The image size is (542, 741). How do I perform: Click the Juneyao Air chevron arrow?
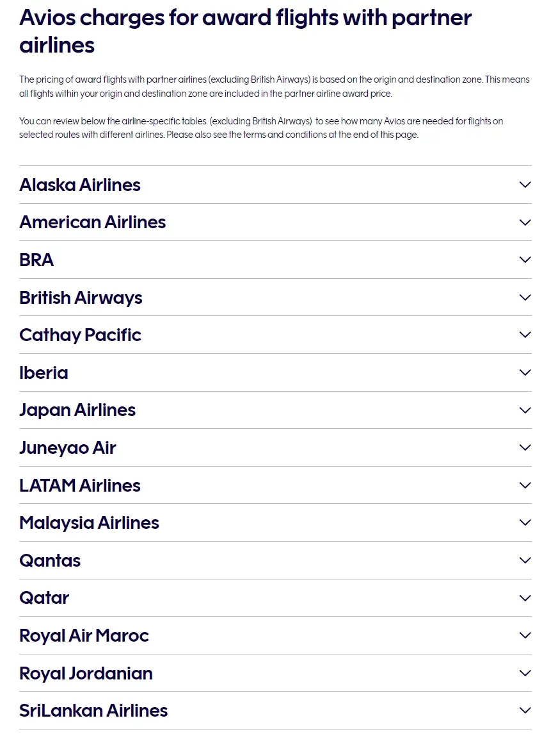tap(525, 447)
